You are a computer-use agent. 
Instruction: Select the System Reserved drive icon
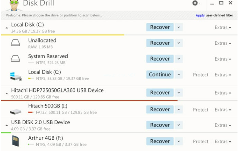[x=15, y=59]
